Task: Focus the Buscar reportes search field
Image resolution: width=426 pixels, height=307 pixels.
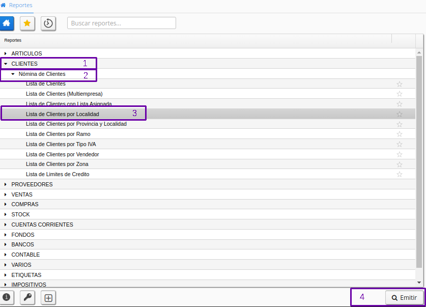Action: coord(122,23)
